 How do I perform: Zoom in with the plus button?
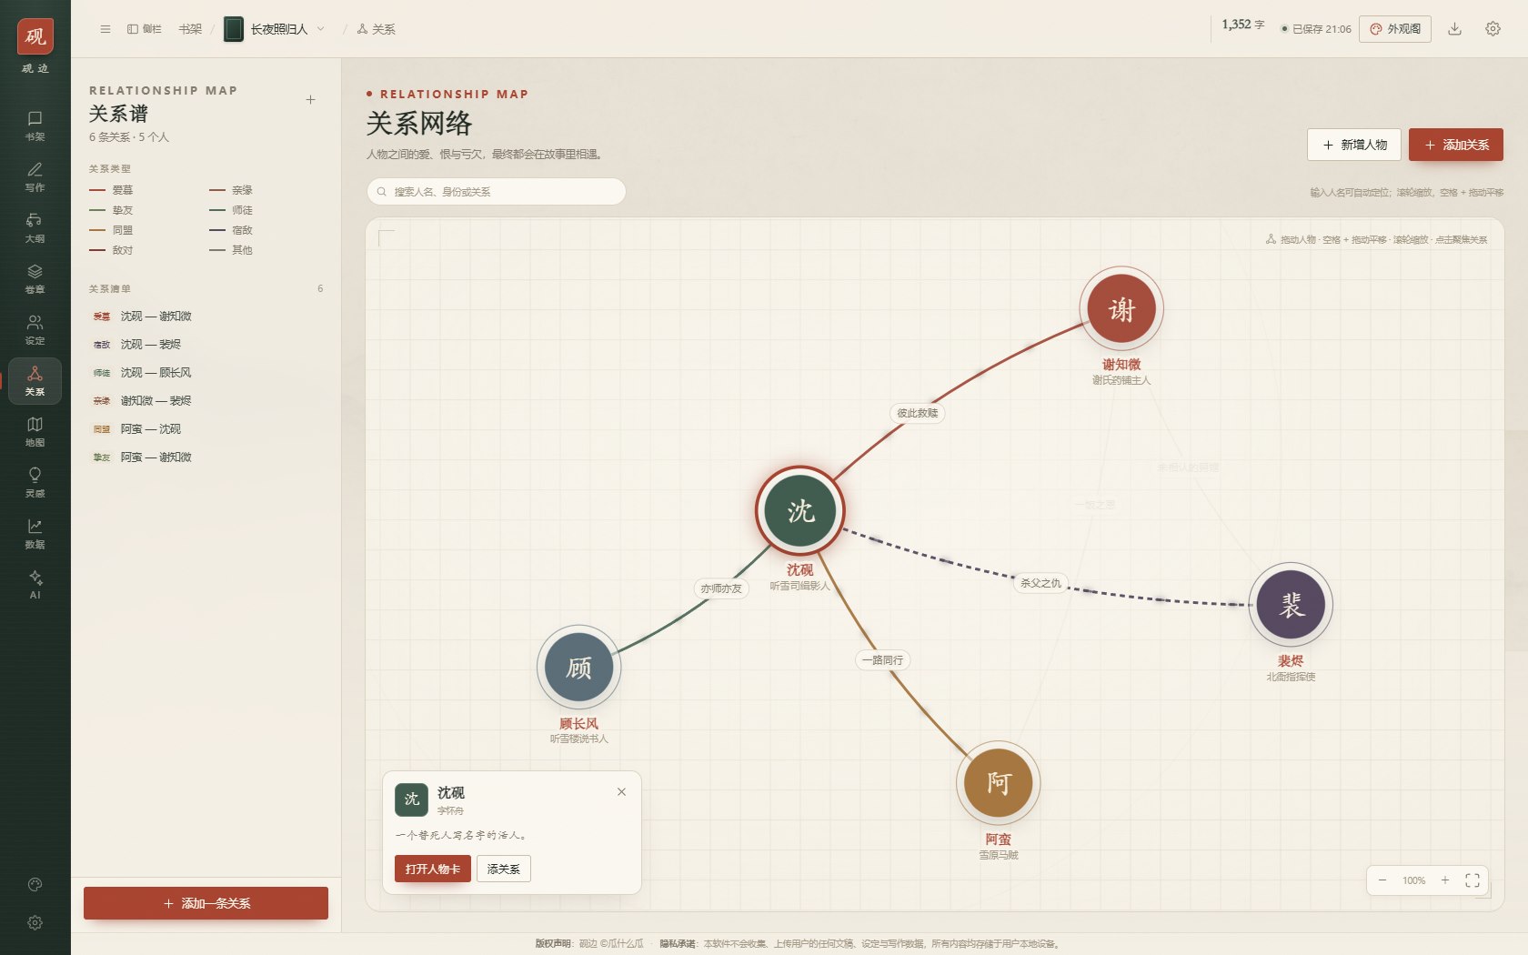click(1444, 880)
